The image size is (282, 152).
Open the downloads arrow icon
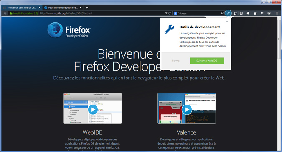248,13
